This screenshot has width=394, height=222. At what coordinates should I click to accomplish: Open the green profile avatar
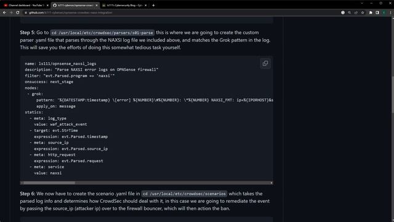(x=384, y=12)
